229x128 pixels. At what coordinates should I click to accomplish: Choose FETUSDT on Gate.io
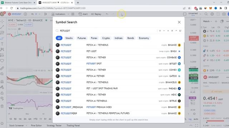pos(118,76)
